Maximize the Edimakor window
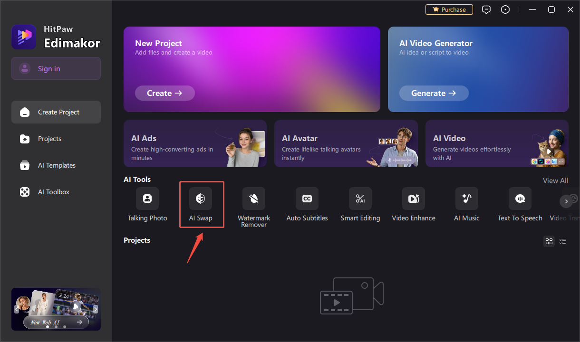This screenshot has height=342, width=580. [x=551, y=9]
